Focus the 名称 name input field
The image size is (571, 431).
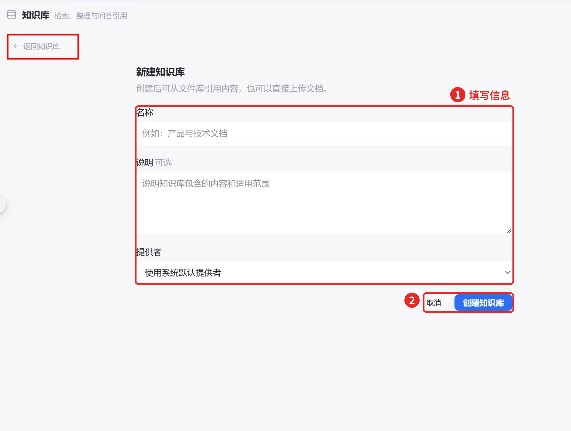[324, 133]
